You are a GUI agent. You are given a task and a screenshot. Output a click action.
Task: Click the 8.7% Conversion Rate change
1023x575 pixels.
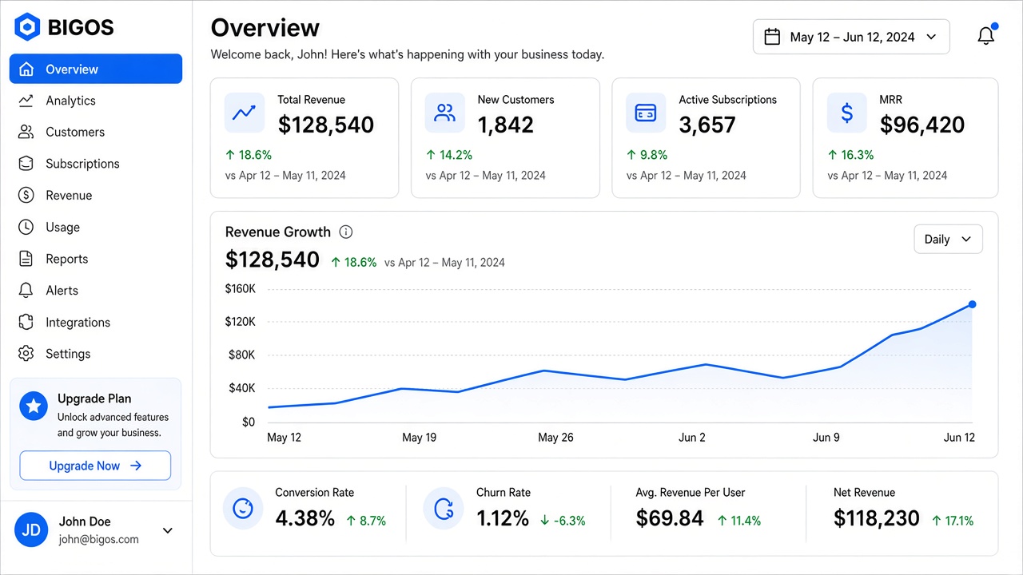367,521
